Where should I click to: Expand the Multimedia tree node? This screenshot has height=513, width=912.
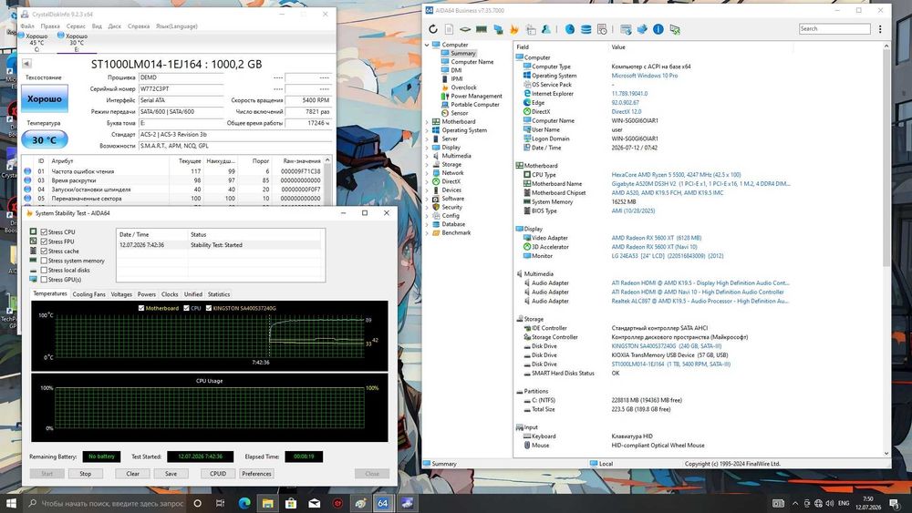(x=426, y=156)
